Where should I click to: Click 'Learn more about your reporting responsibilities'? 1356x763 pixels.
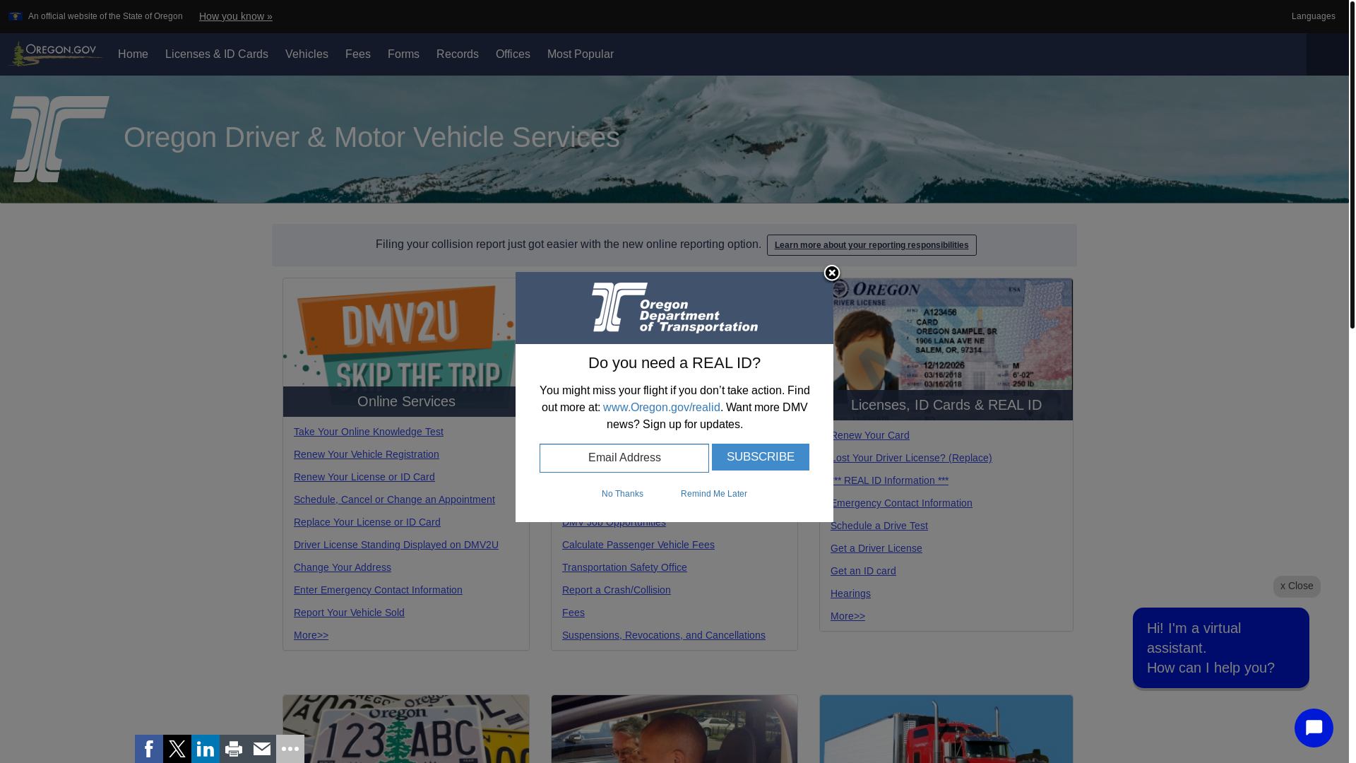872,245
